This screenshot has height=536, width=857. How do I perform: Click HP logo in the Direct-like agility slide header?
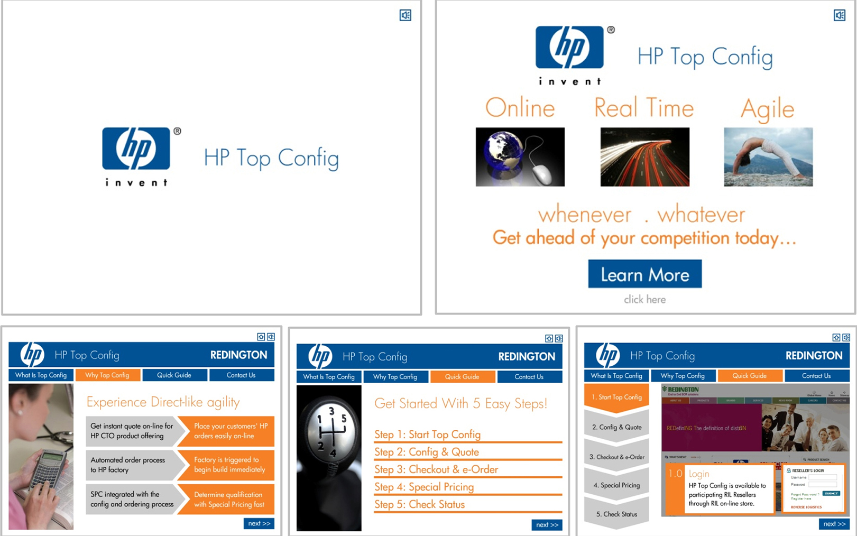point(32,355)
